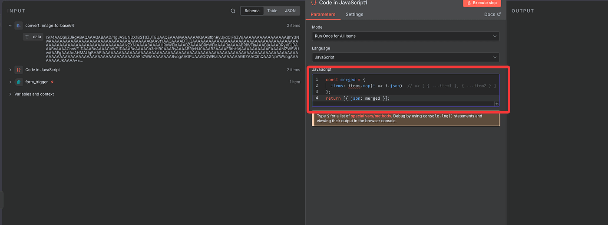Open the Mode dropdown
This screenshot has height=225, width=608.
pyautogui.click(x=405, y=36)
